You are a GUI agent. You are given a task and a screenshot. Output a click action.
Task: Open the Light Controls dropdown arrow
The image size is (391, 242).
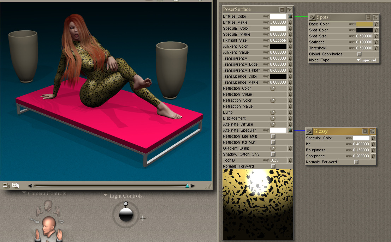pyautogui.click(x=106, y=195)
